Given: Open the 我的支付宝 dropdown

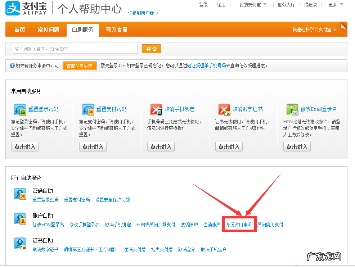Looking at the screenshot, I should point(252,5).
